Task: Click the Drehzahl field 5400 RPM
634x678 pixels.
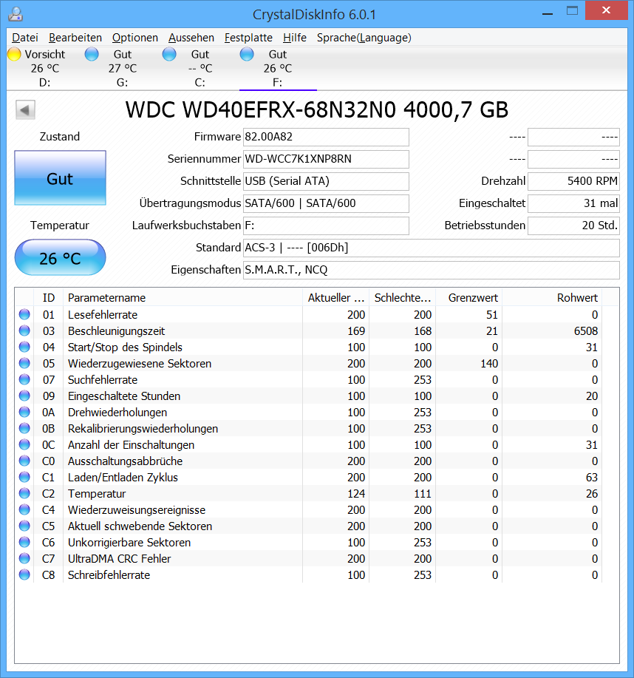Action: [x=573, y=180]
